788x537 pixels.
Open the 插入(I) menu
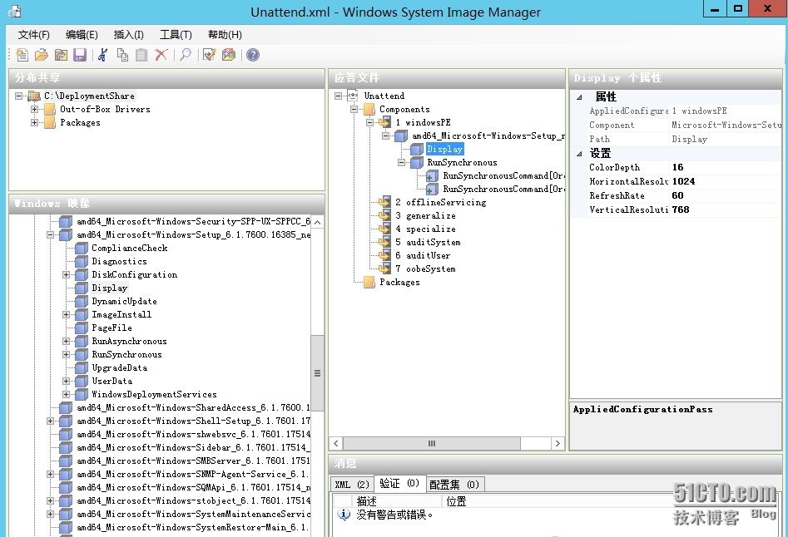click(x=129, y=35)
